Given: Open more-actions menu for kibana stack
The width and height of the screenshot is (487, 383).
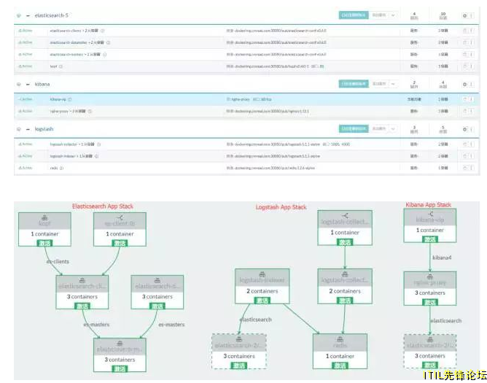Looking at the screenshot, I should coord(472,84).
